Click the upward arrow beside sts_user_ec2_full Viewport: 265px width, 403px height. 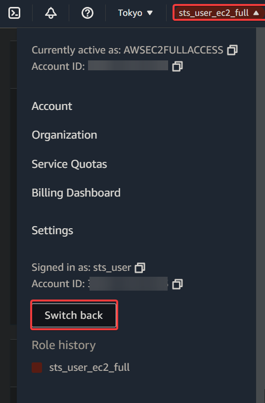pyautogui.click(x=256, y=13)
